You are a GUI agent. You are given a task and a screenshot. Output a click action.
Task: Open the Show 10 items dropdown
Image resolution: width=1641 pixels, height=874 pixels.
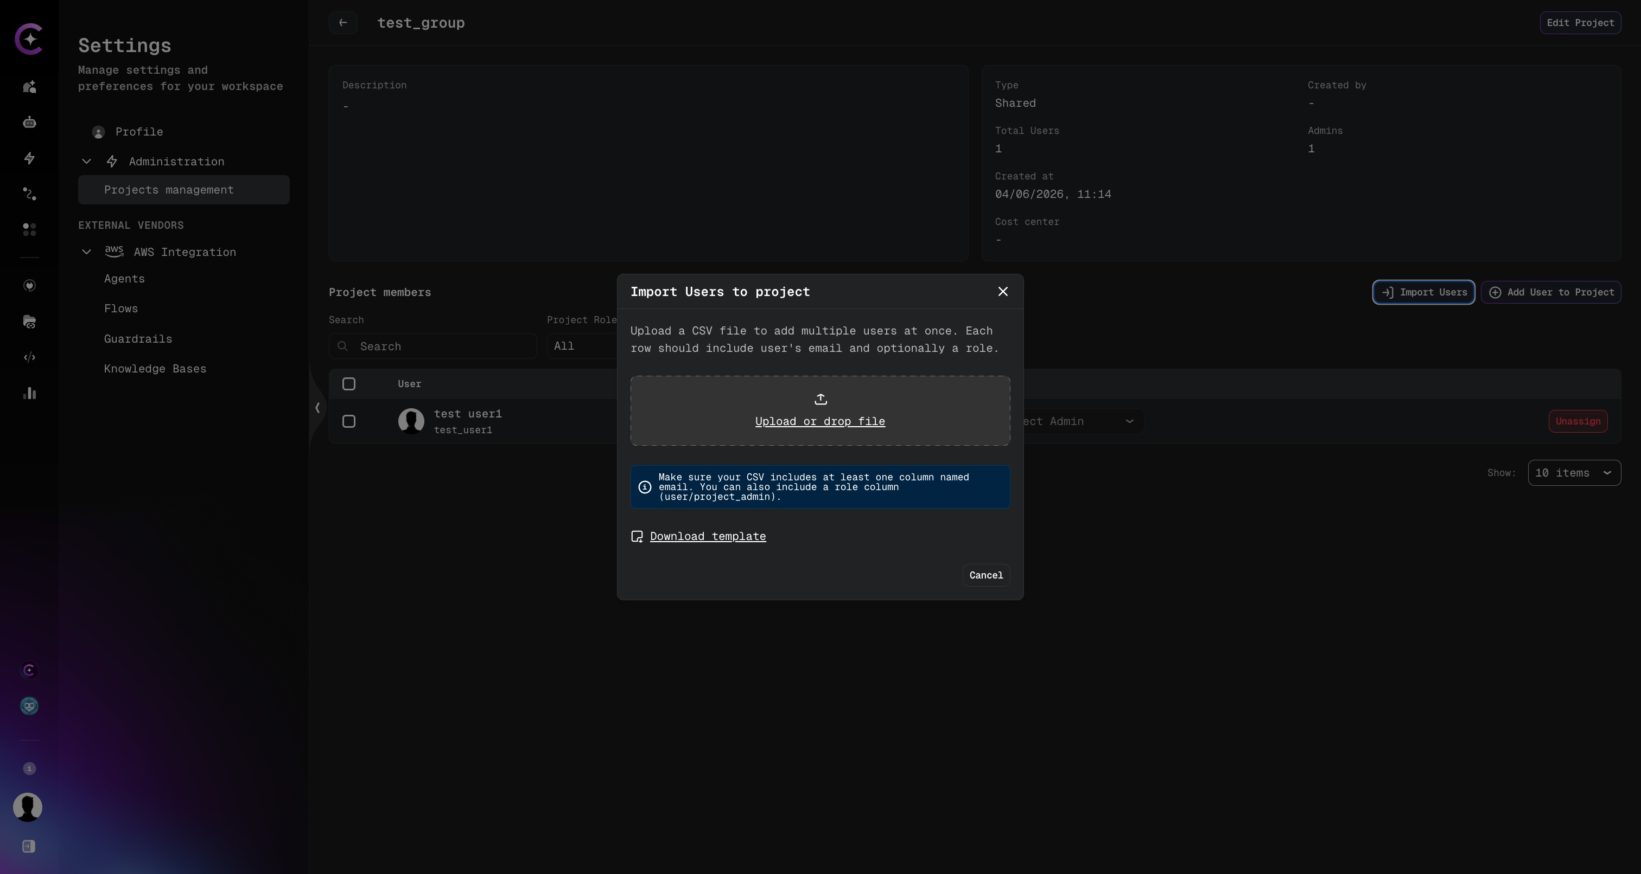pos(1574,472)
